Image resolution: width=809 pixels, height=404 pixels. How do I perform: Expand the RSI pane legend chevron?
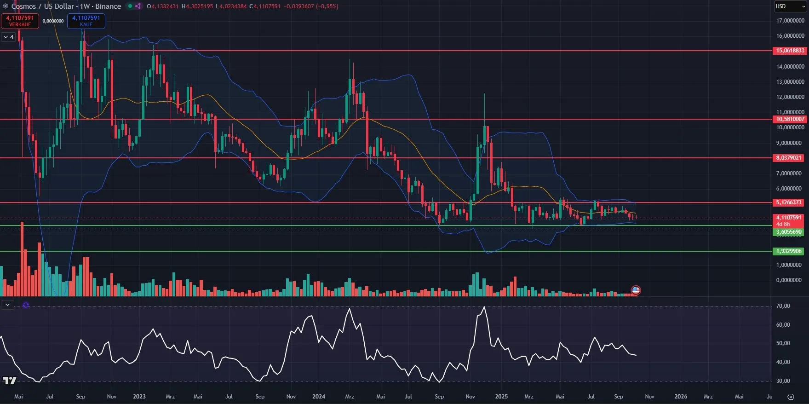pos(7,305)
